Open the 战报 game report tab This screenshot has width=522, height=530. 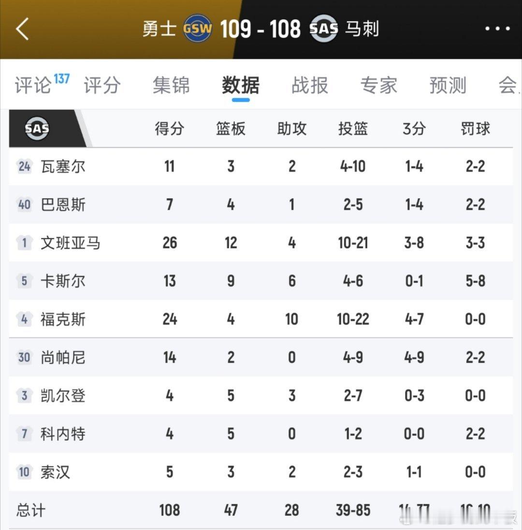(309, 86)
